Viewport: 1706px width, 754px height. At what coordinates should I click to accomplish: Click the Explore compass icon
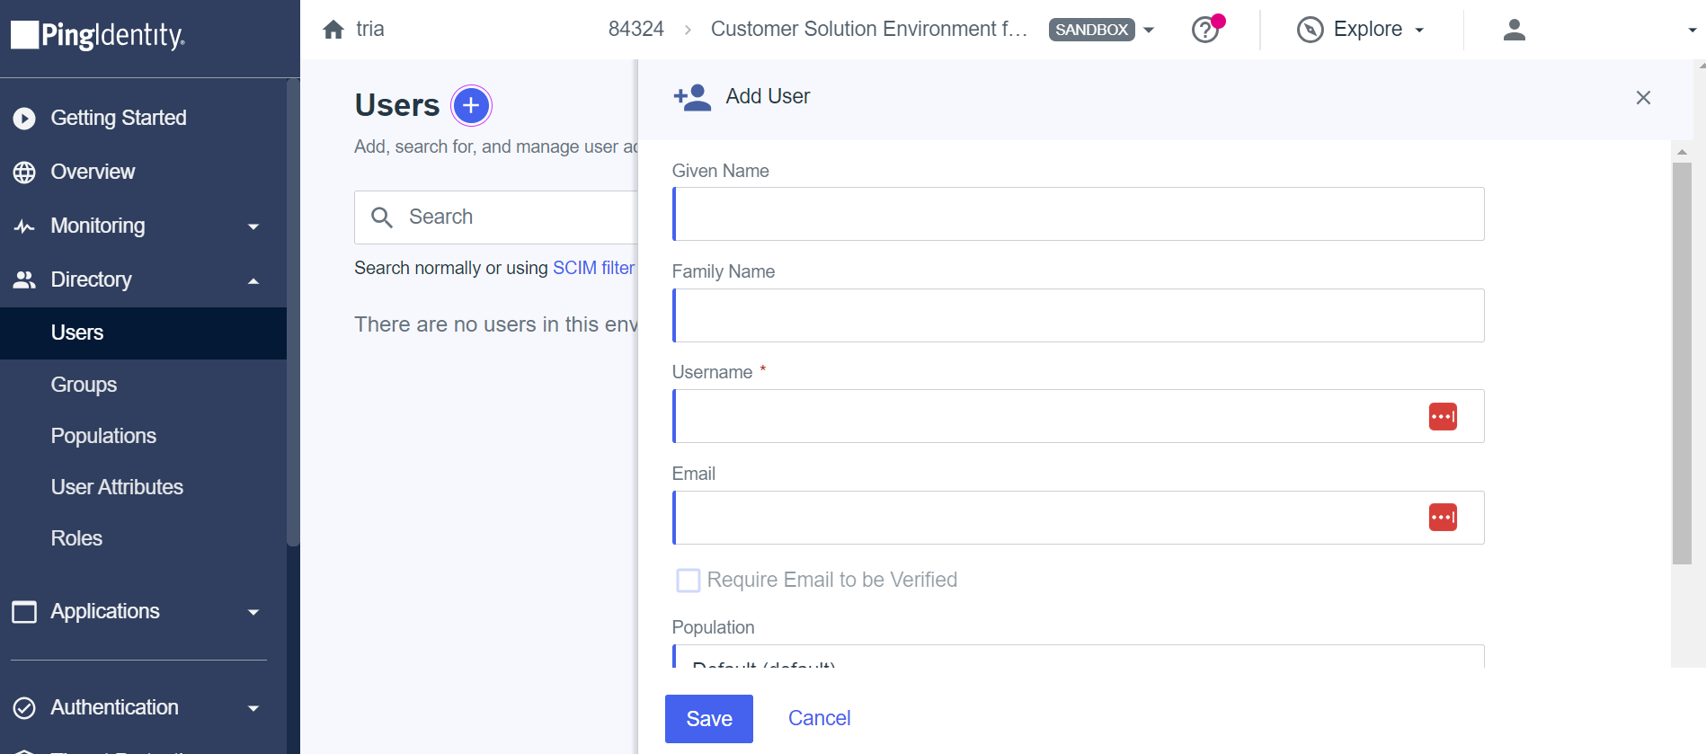1310,30
